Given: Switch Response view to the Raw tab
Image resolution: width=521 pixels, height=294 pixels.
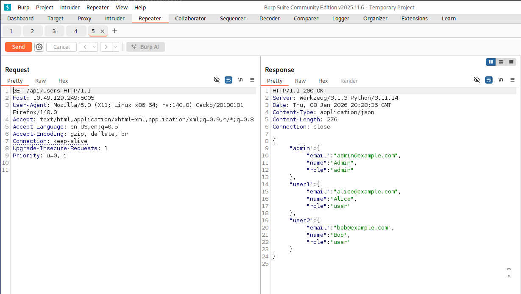Looking at the screenshot, I should (300, 81).
